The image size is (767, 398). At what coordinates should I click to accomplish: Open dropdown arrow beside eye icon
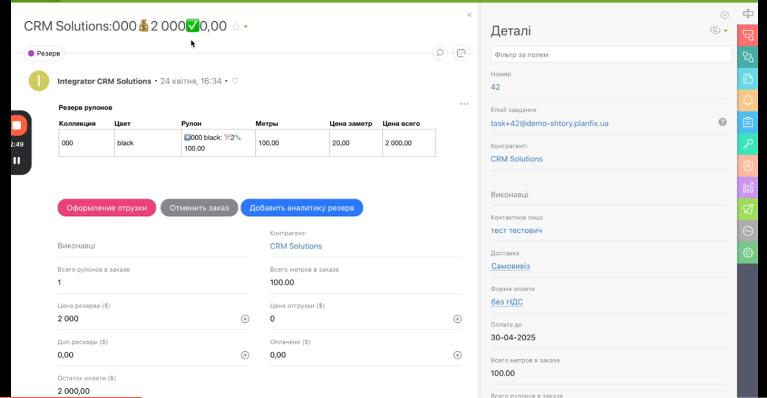(x=726, y=30)
